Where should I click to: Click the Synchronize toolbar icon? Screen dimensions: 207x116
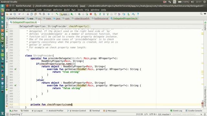point(15,14)
